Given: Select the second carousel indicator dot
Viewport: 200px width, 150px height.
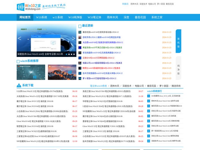Looking at the screenshot, I should pos(69,54).
